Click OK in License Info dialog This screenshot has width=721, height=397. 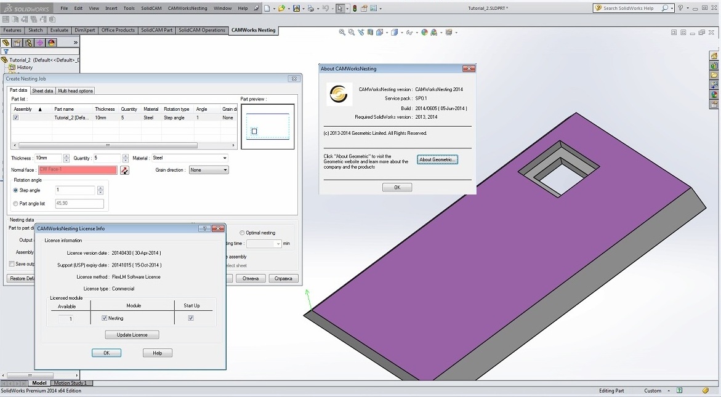(107, 353)
